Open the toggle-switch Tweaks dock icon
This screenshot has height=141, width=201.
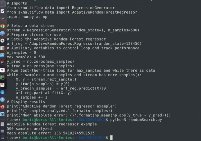tap(3, 85)
